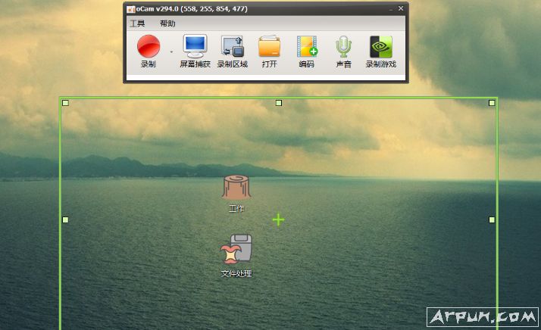The width and height of the screenshot is (541, 330).
Task: Open the 工具 menu
Action: pos(137,23)
